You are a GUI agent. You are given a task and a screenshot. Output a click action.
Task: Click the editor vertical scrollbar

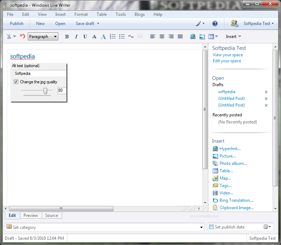tap(205, 109)
